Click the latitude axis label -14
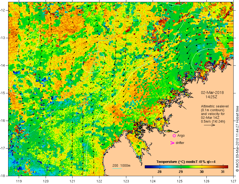 [2, 65]
